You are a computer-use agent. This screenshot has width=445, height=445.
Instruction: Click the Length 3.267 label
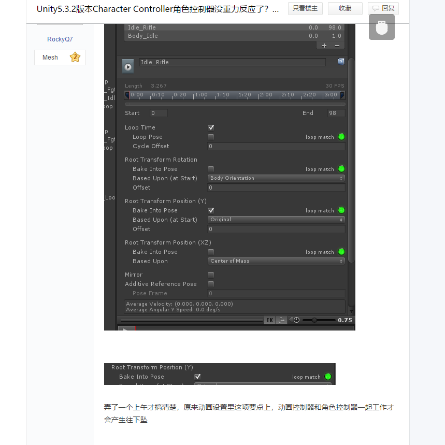(146, 85)
